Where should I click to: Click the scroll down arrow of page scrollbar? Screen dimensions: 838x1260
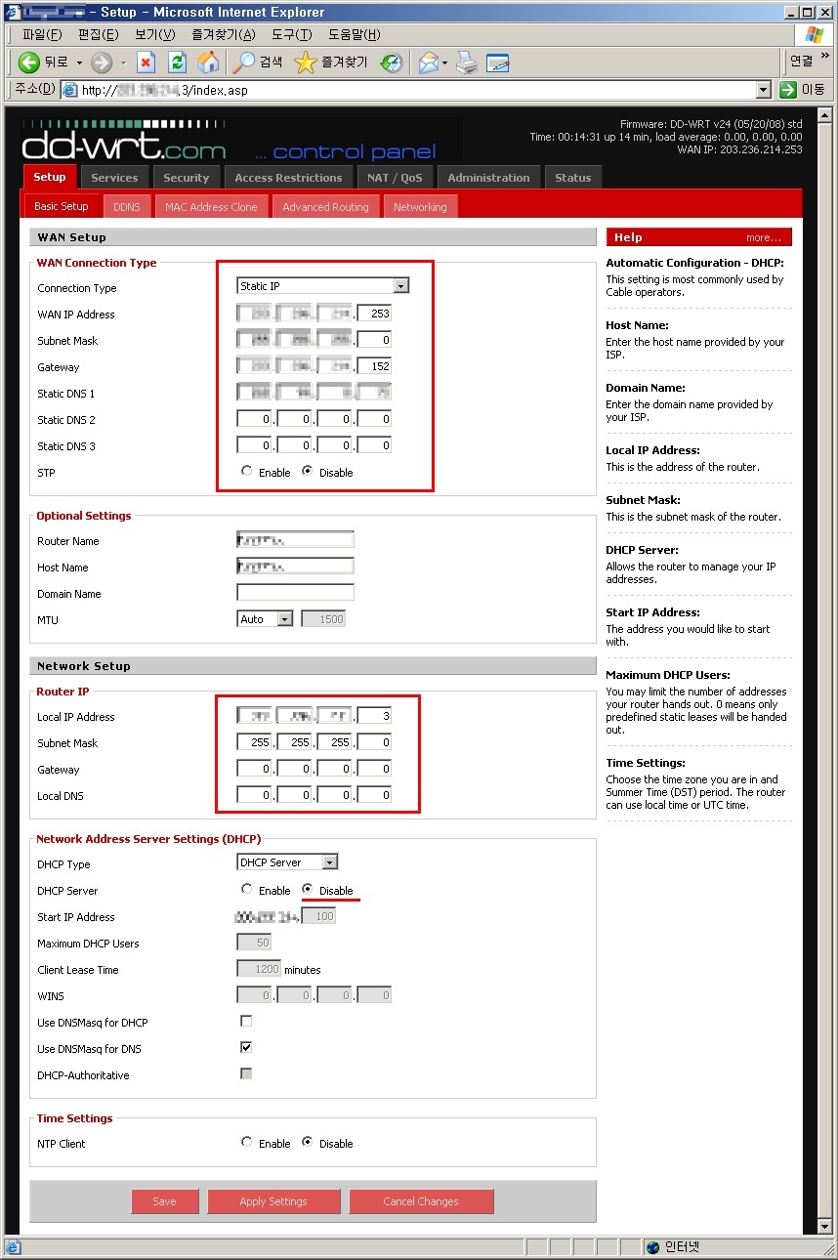[x=825, y=1226]
